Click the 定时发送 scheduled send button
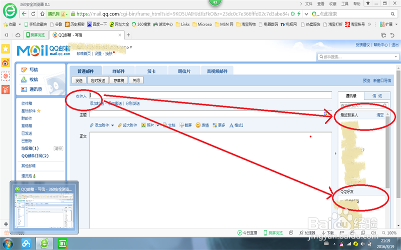This screenshot has height=250, width=401. coord(98,80)
